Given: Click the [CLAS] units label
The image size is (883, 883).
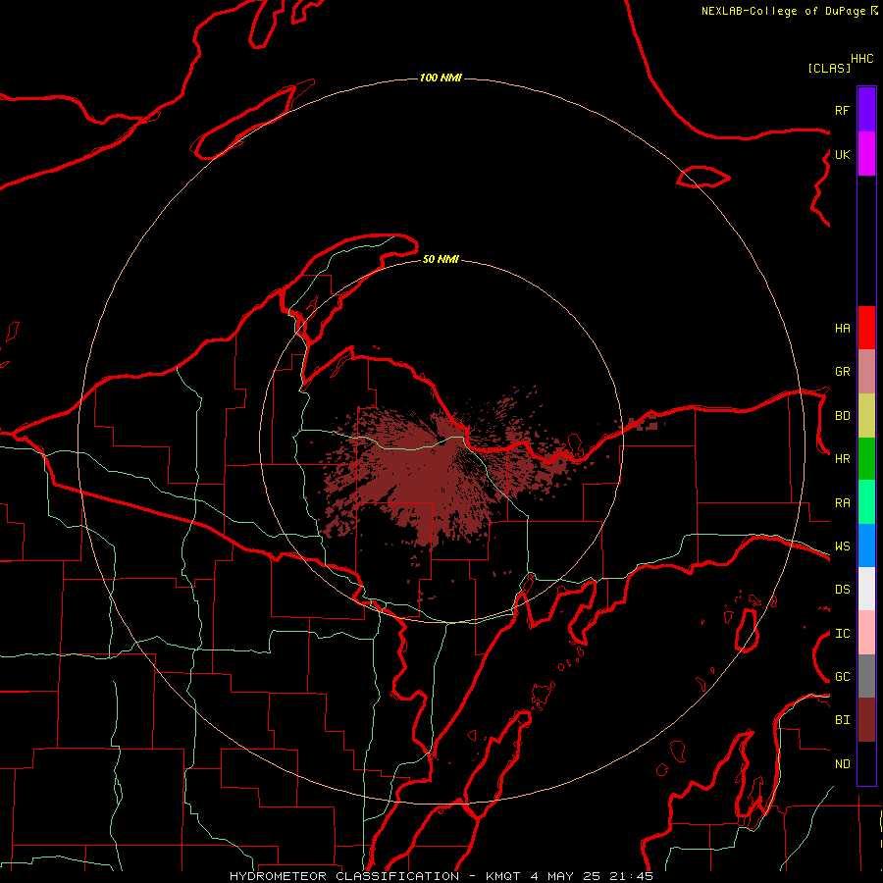Looking at the screenshot, I should coord(829,68).
